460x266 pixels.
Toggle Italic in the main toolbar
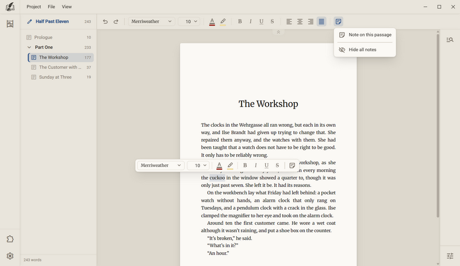[x=251, y=21]
